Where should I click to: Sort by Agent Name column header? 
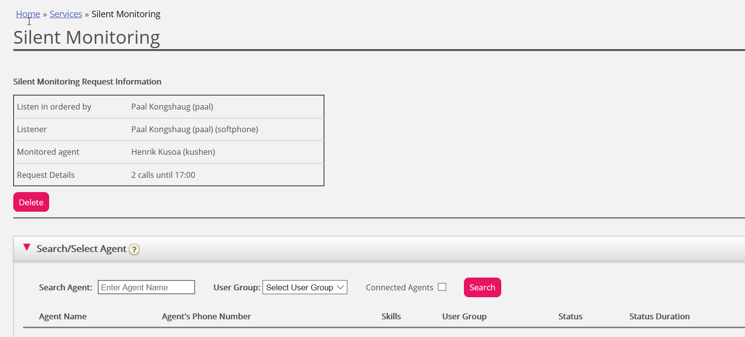point(63,316)
